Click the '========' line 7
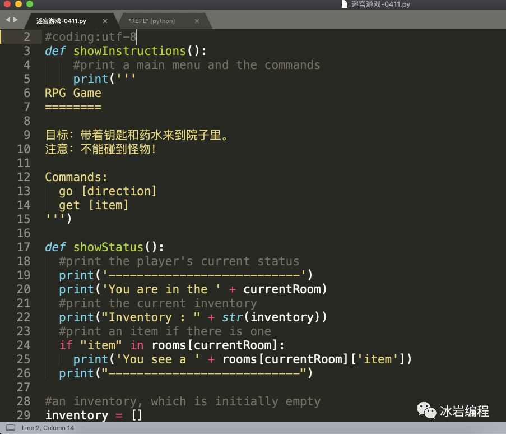This screenshot has width=506, height=434. (x=73, y=107)
